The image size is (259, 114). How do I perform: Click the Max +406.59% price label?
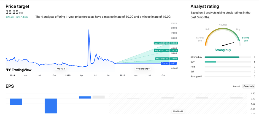point(162,43)
